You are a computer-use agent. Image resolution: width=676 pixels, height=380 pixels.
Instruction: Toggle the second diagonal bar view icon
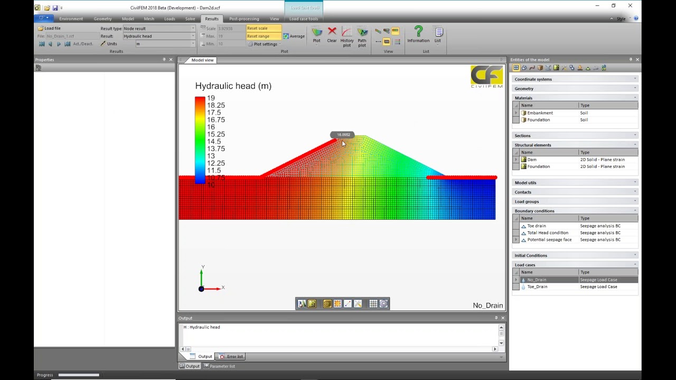386,31
